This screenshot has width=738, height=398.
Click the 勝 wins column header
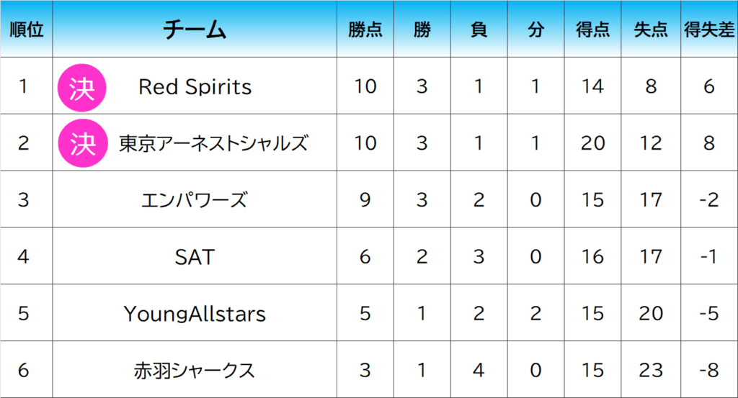[x=422, y=30]
